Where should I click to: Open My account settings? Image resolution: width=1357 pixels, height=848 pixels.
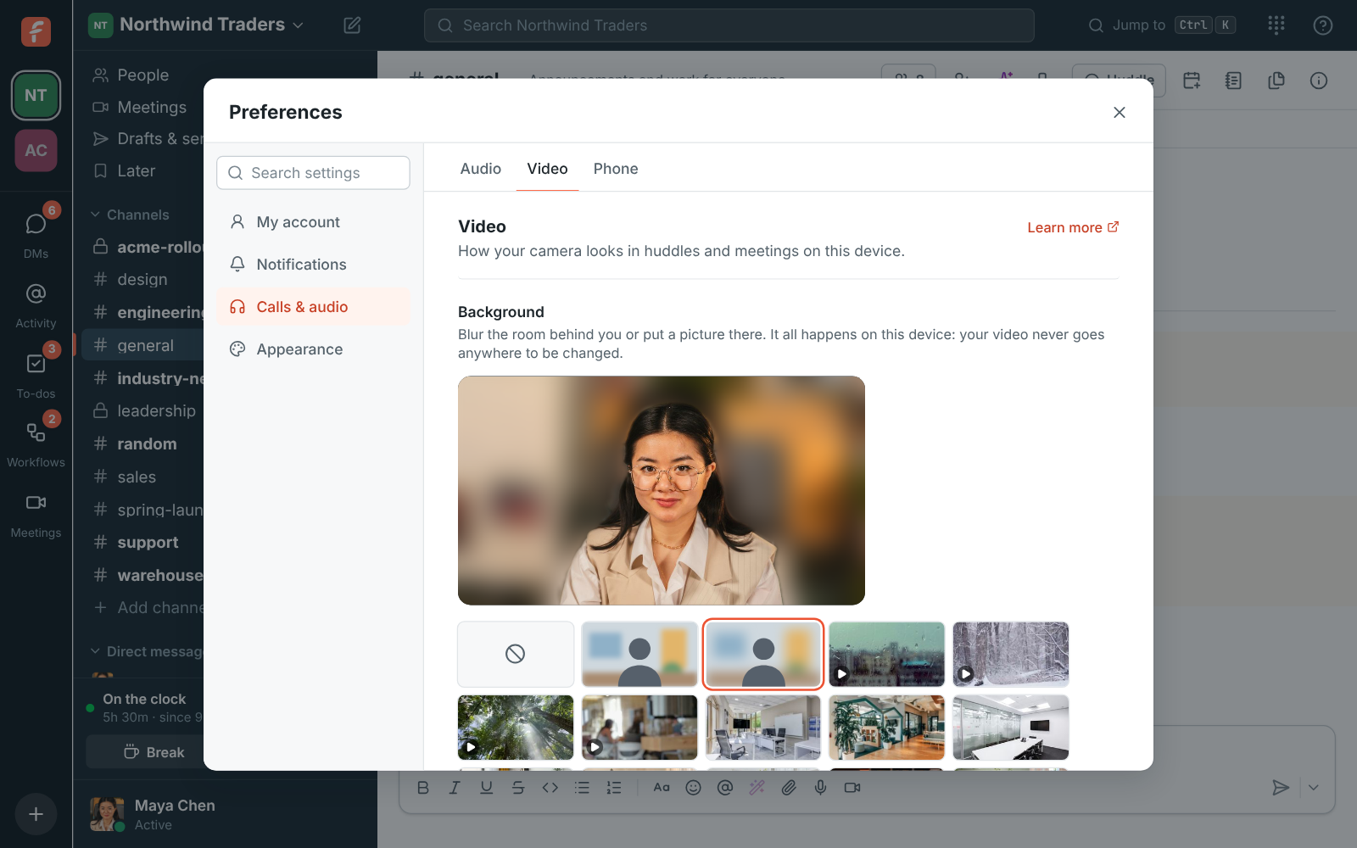[x=313, y=222]
